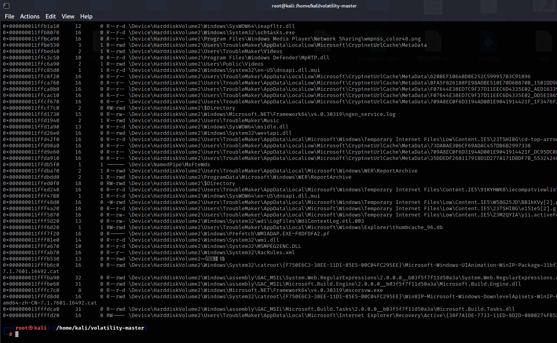
Task: Click the 7.1.7601.16492.cat wrapped line
Action: pos(31,271)
